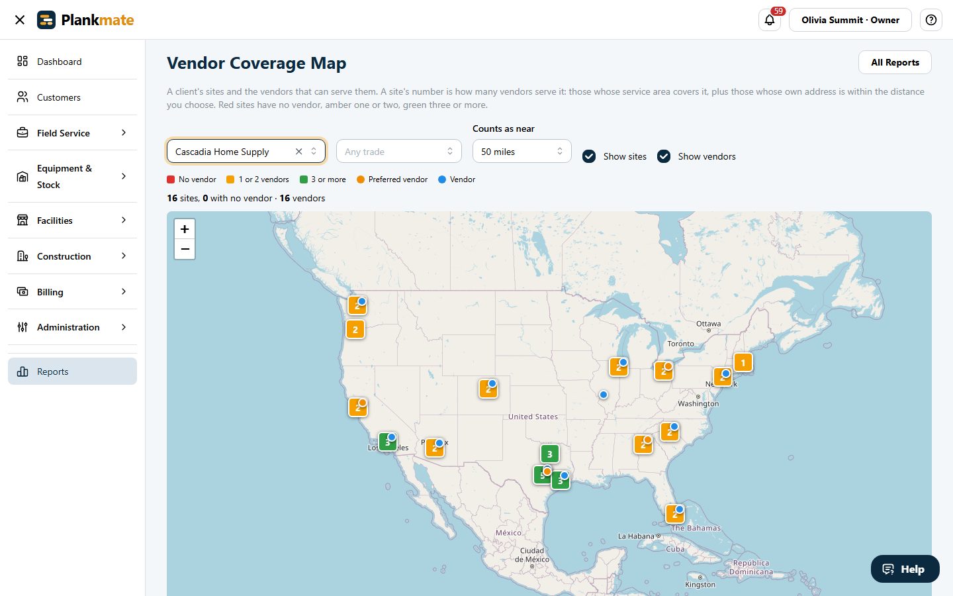Click the Billing wallet icon
953x596 pixels.
click(23, 292)
